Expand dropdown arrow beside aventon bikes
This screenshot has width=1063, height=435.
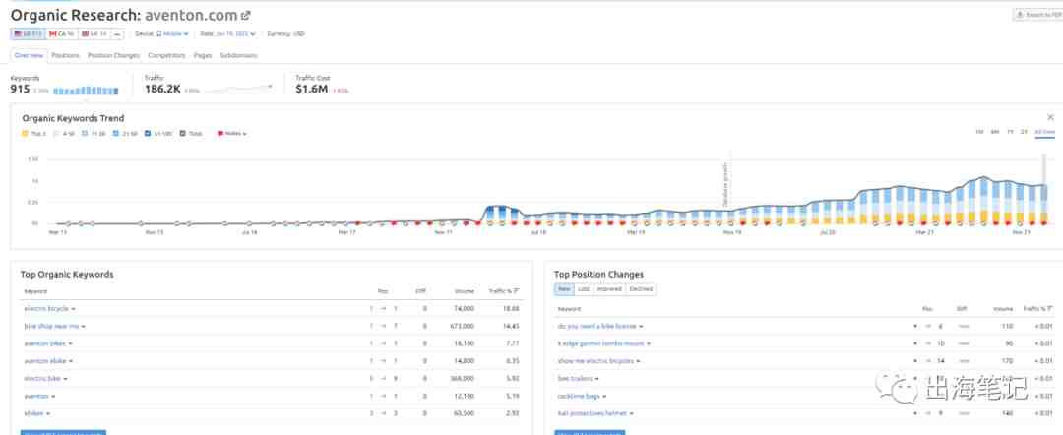point(71,344)
